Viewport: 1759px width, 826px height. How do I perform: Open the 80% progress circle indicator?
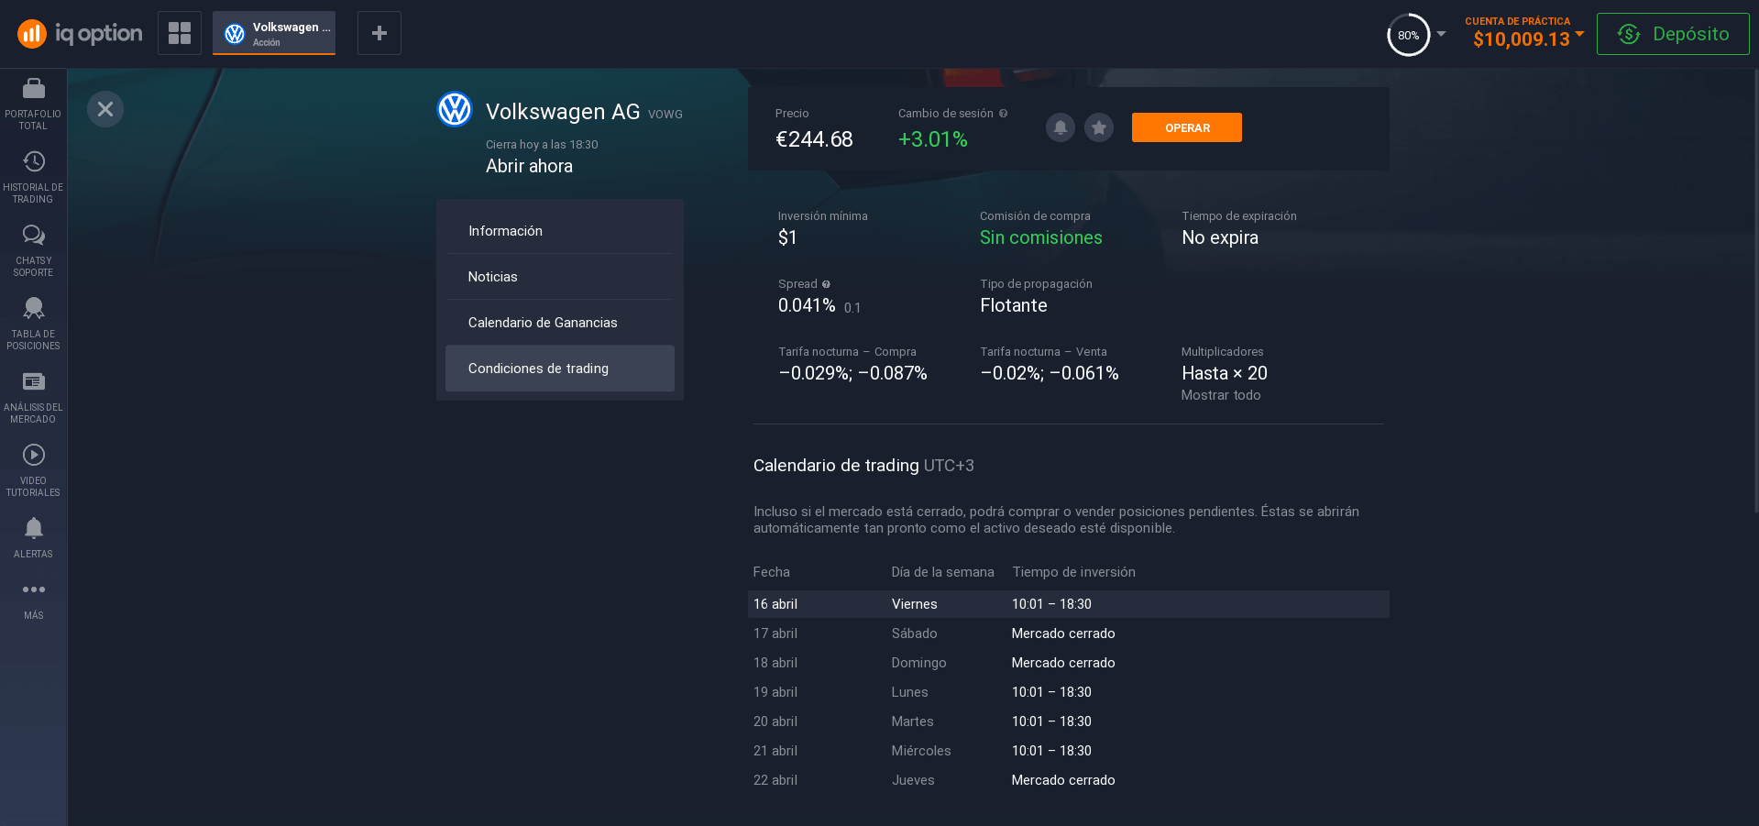click(x=1408, y=35)
